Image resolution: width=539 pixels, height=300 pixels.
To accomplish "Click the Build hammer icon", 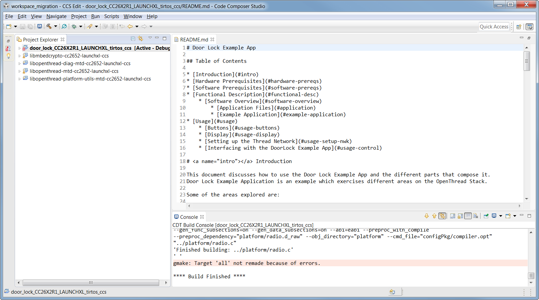I will coord(49,26).
